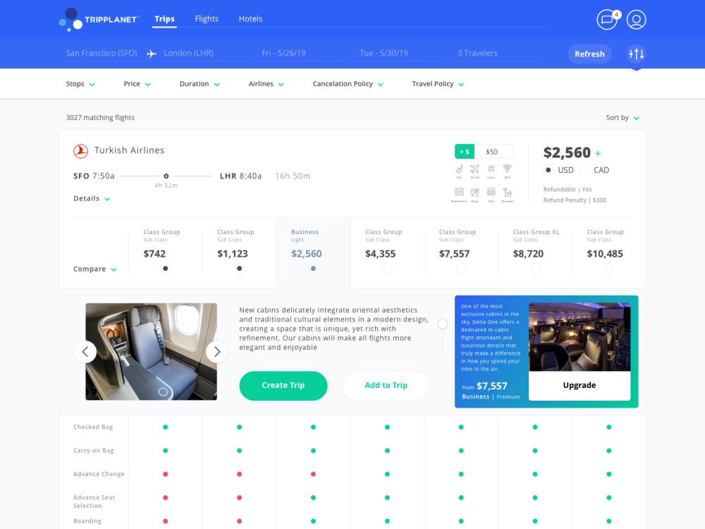Click the Checked Bag row label
Image resolution: width=705 pixels, height=529 pixels.
point(93,427)
